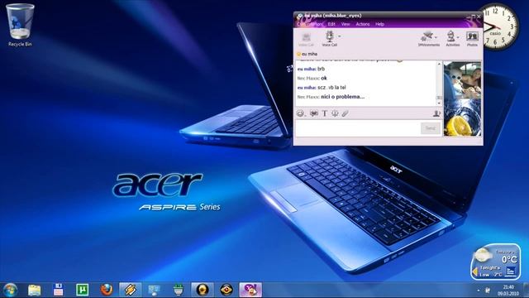529x298 pixels.
Task: Click the Show desktop button
Action: 527,290
